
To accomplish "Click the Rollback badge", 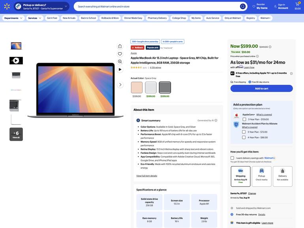I will pos(137,47).
